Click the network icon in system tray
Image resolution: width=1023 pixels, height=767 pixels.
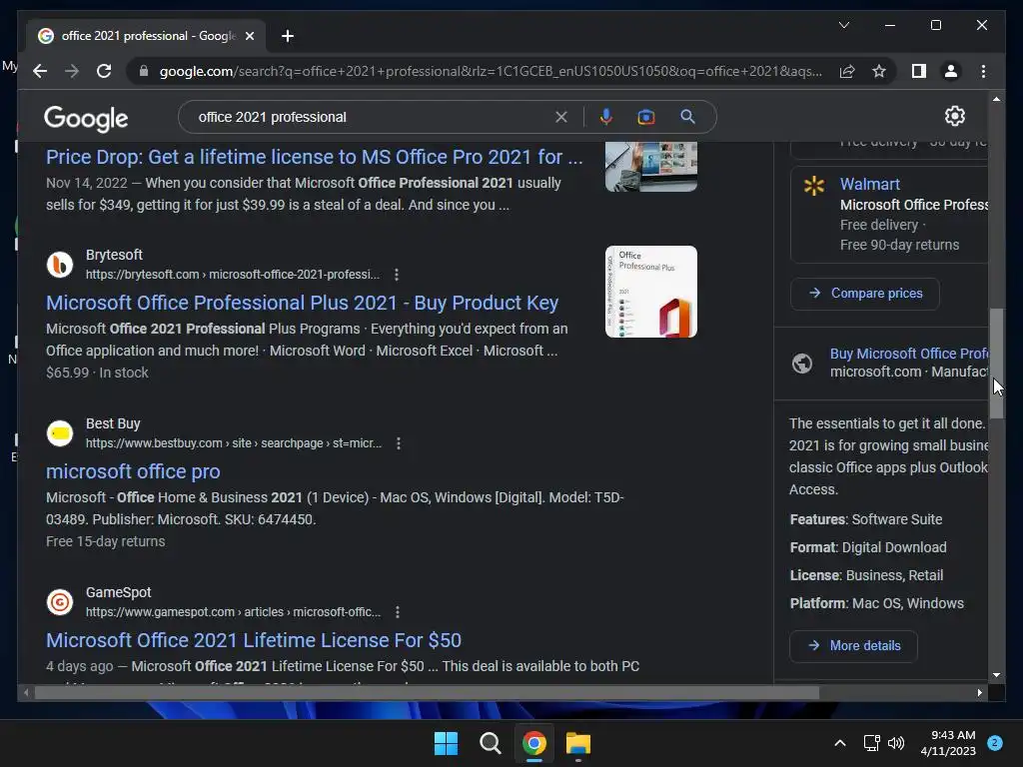[871, 743]
